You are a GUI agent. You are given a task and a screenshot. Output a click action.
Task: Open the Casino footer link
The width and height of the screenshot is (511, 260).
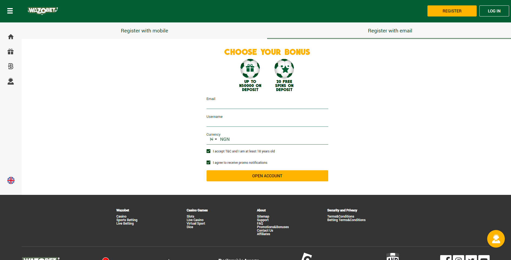point(121,216)
